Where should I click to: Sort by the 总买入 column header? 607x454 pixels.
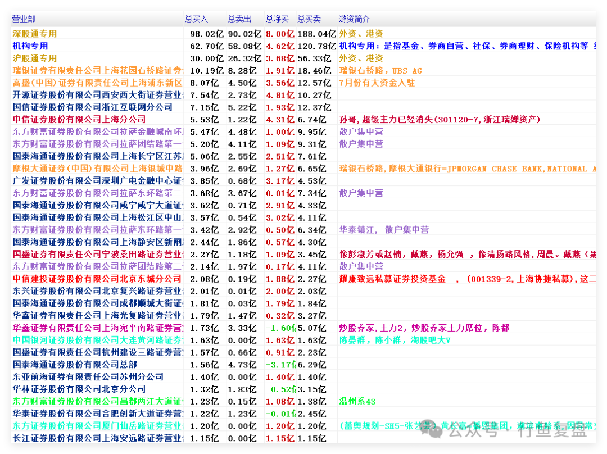point(197,19)
